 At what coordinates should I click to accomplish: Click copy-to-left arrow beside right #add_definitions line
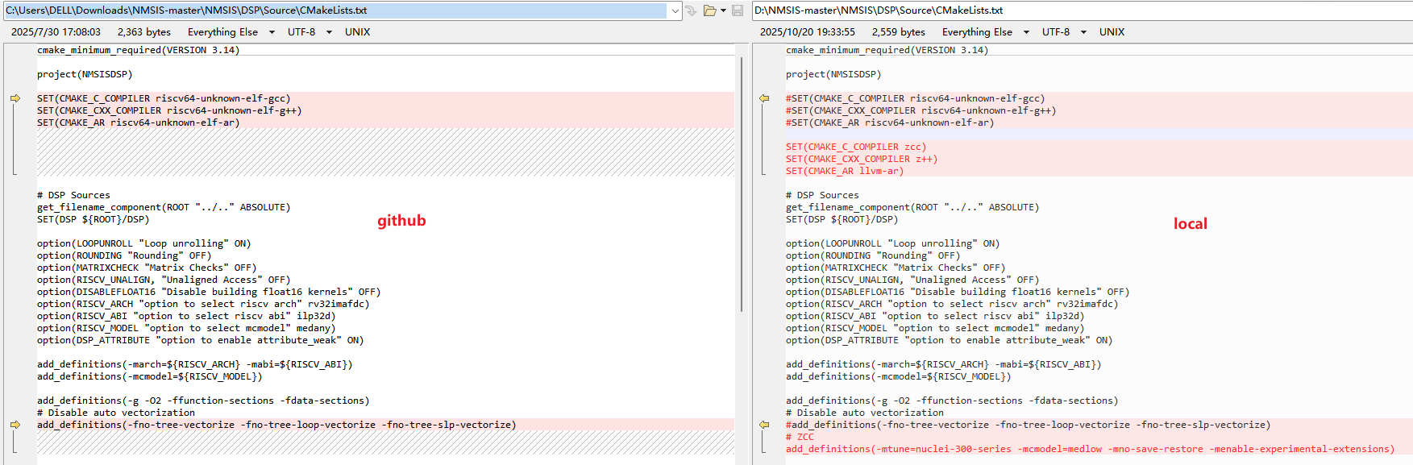(763, 425)
